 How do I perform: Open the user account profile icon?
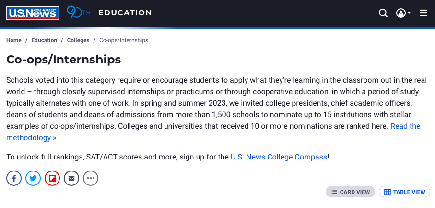(401, 13)
